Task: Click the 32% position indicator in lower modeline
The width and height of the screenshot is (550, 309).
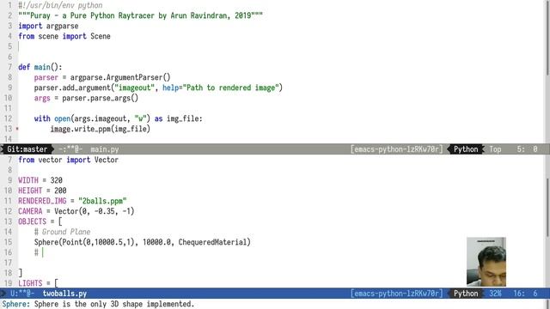Action: [495, 294]
